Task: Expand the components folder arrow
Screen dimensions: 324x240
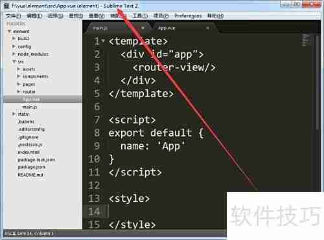Action: pyautogui.click(x=19, y=76)
